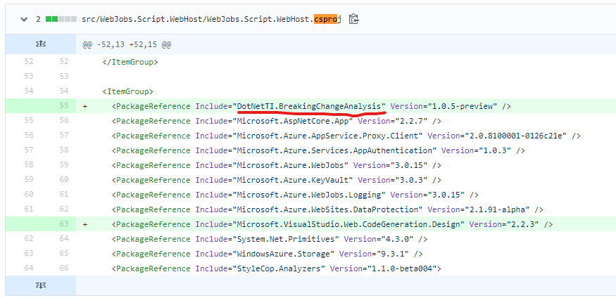Select new line number 66
This screenshot has height=298, width=616.
63,268
